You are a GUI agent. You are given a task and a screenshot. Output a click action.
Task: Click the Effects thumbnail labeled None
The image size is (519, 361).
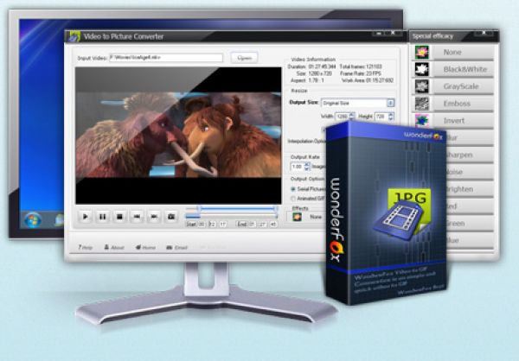coord(298,217)
